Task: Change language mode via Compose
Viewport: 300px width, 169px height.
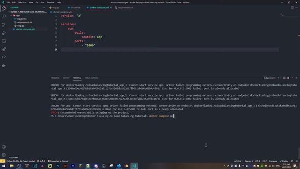Action: (x=273, y=161)
